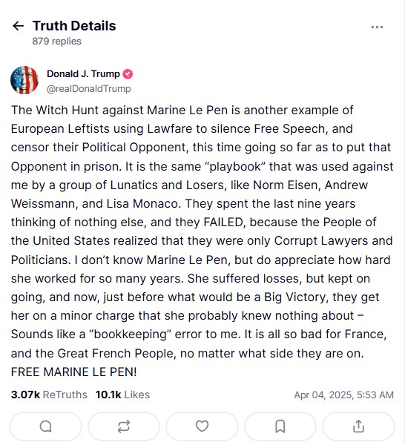
Task: Open the Donald J. Trump profile name
Action: pos(83,73)
